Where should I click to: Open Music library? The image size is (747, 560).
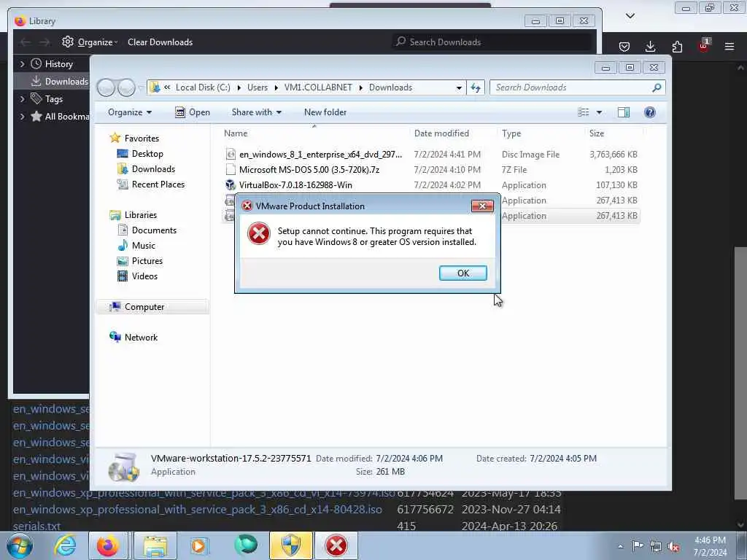144,245
